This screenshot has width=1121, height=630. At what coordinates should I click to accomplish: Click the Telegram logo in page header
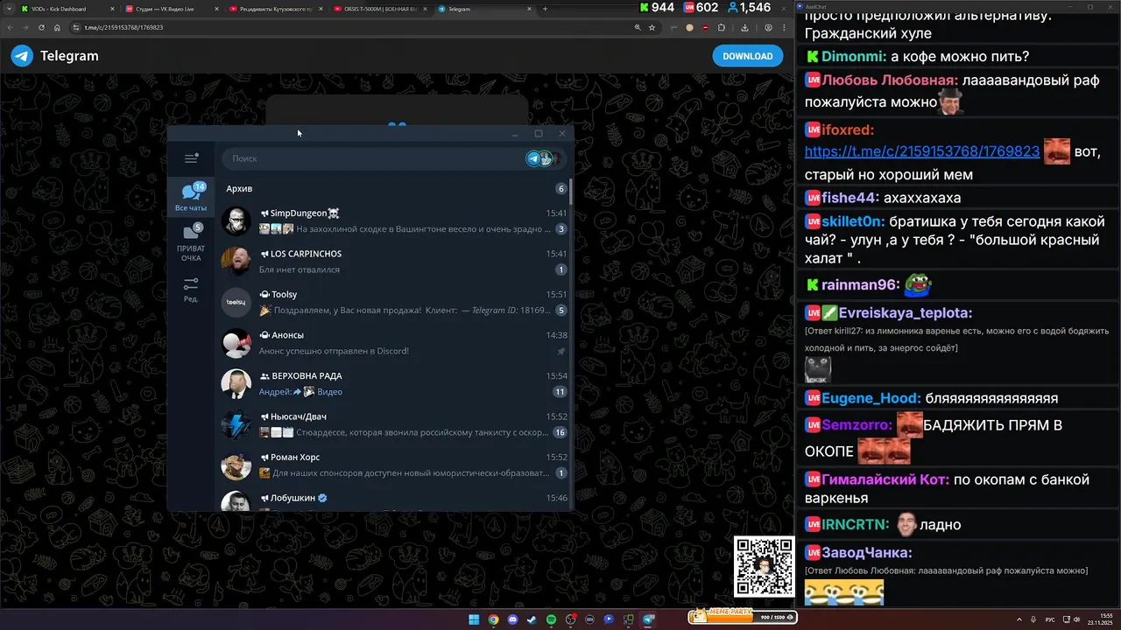tap(22, 56)
